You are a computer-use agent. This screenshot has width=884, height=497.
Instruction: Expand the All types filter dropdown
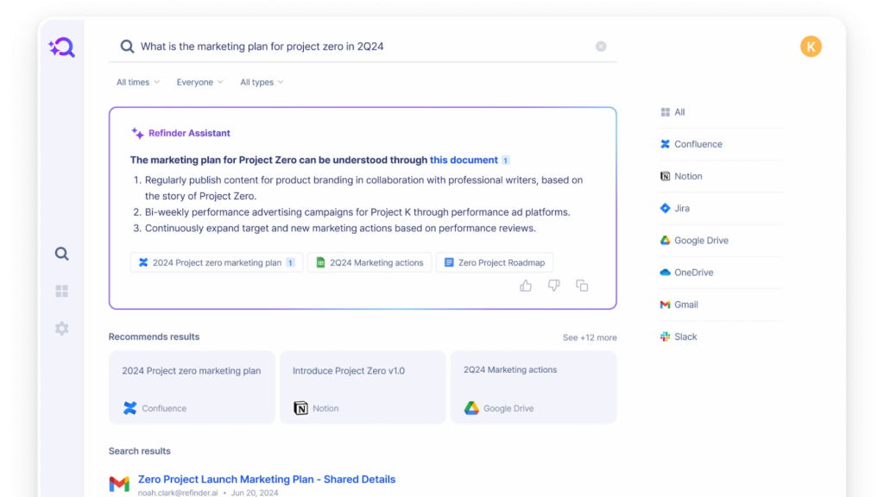[262, 83]
